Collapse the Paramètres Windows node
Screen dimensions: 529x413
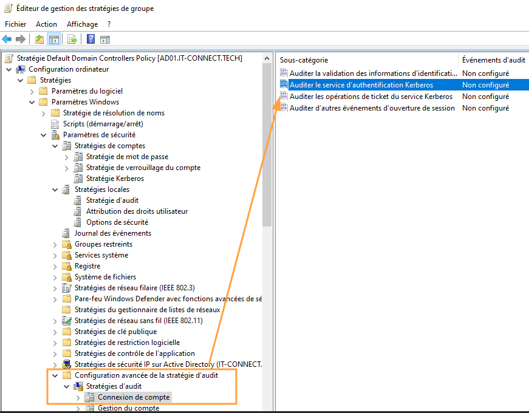point(32,102)
